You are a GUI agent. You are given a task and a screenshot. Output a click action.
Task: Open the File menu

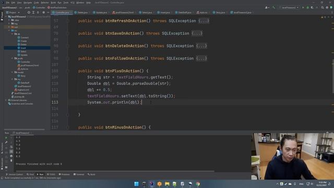[8, 3]
